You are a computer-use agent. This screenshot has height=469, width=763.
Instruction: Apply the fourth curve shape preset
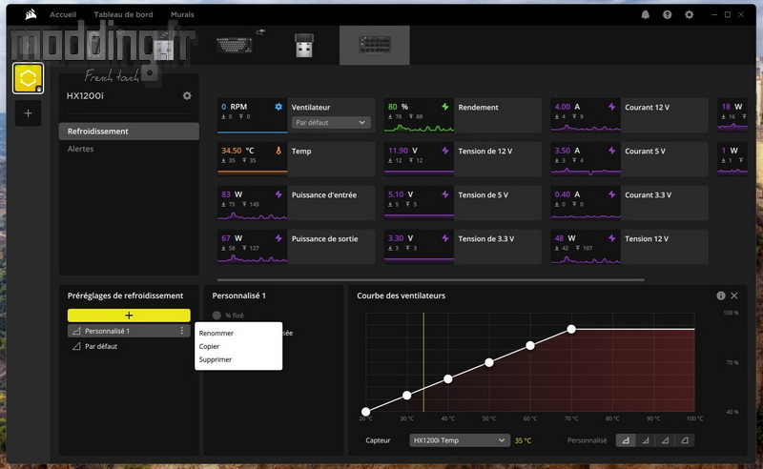tap(684, 440)
